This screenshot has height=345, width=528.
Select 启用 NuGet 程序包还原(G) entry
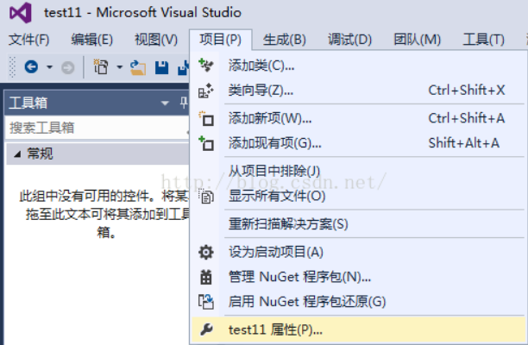click(x=358, y=302)
